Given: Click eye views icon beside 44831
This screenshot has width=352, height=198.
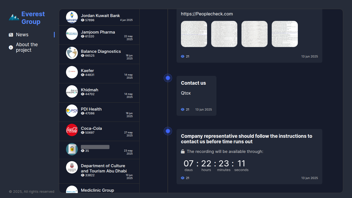Looking at the screenshot, I should point(82,75).
